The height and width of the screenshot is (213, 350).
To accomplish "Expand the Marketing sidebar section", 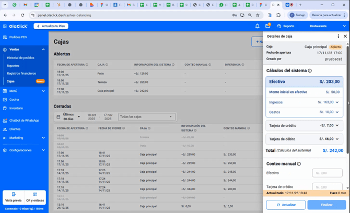I will 43,138.
